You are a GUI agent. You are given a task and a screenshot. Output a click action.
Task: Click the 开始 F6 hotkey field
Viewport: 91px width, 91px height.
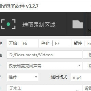(x=22, y=43)
